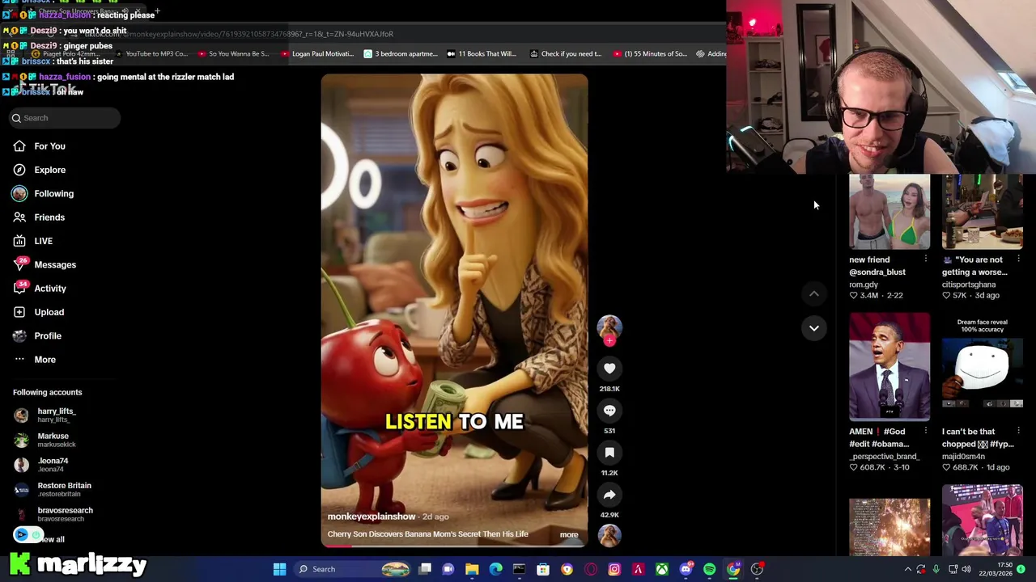Image resolution: width=1036 pixels, height=582 pixels.
Task: Open new friend @sondra_blust video thumbnail
Action: (890, 212)
